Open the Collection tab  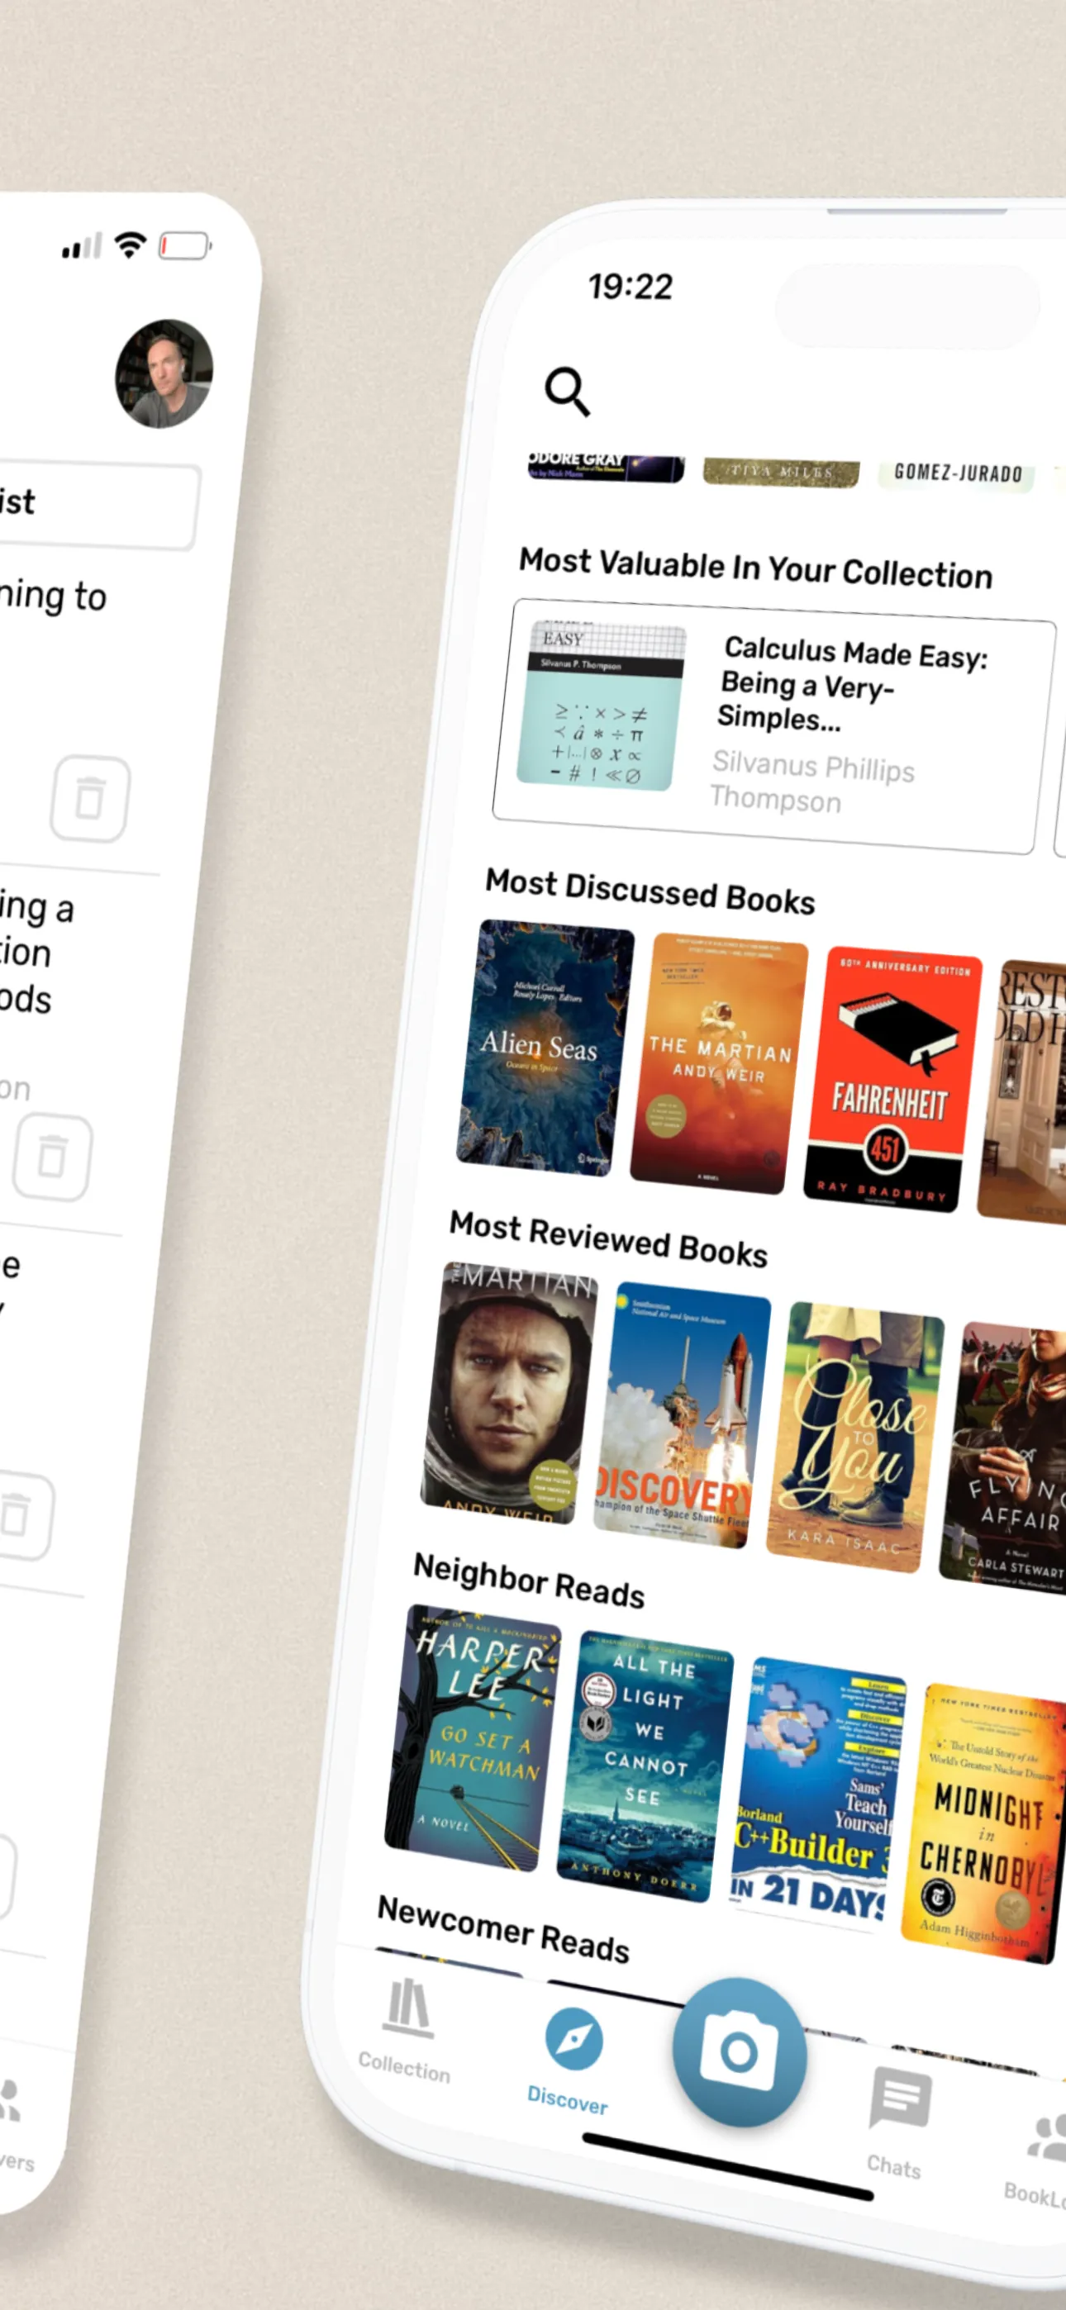406,2030
